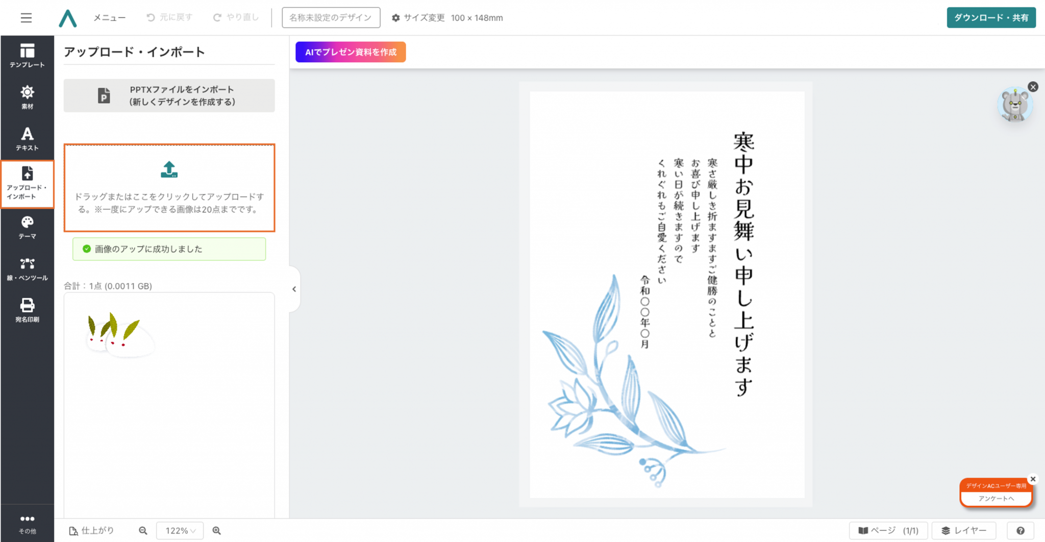This screenshot has width=1045, height=542.
Task: Open the Templates panel in sidebar
Action: pos(27,56)
